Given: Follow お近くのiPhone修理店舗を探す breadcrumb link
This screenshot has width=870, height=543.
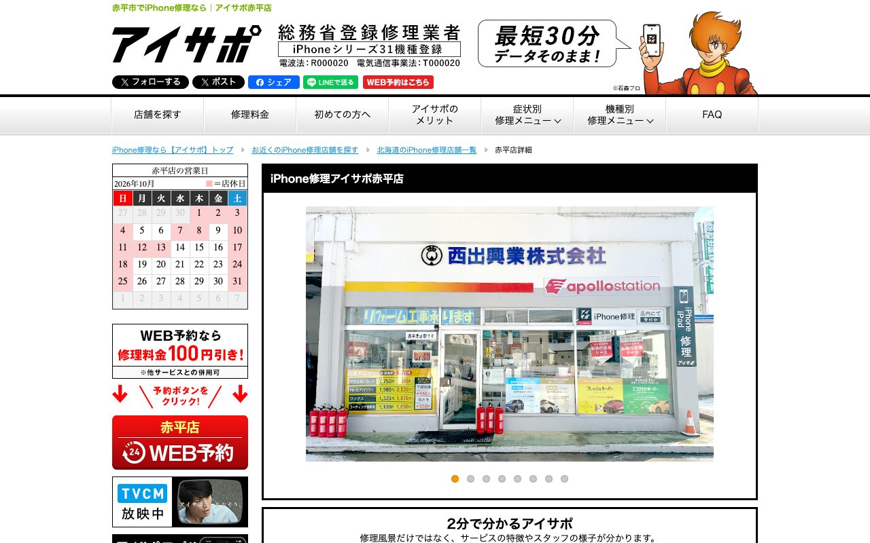Looking at the screenshot, I should [305, 150].
